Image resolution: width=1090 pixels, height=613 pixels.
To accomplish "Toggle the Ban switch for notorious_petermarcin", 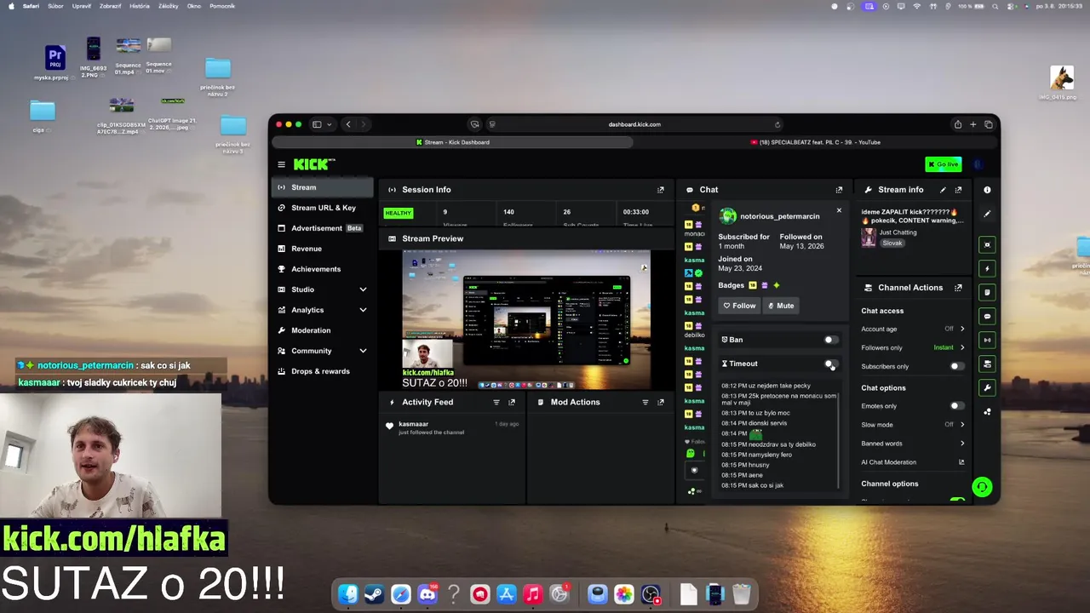I will tap(830, 340).
